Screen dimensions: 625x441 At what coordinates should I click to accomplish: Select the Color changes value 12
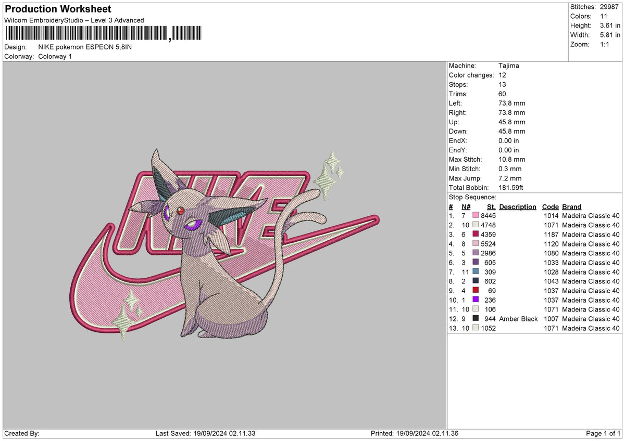[503, 75]
